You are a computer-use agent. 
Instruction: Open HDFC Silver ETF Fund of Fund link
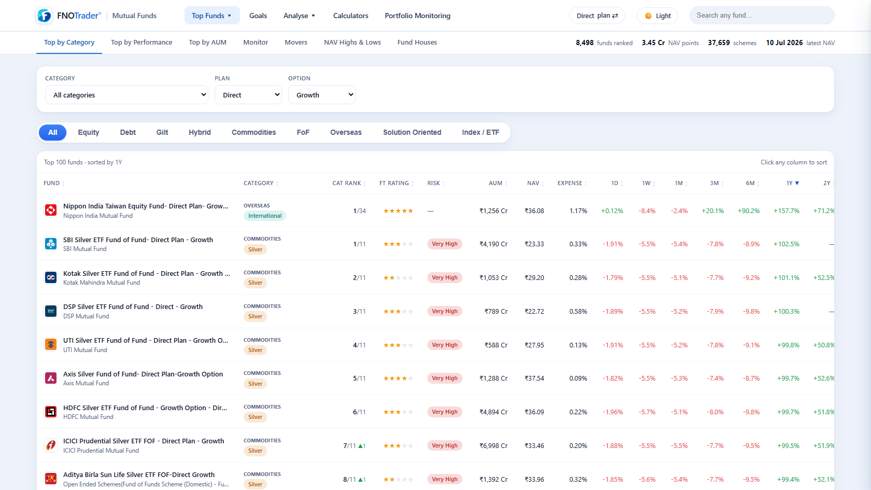point(145,408)
